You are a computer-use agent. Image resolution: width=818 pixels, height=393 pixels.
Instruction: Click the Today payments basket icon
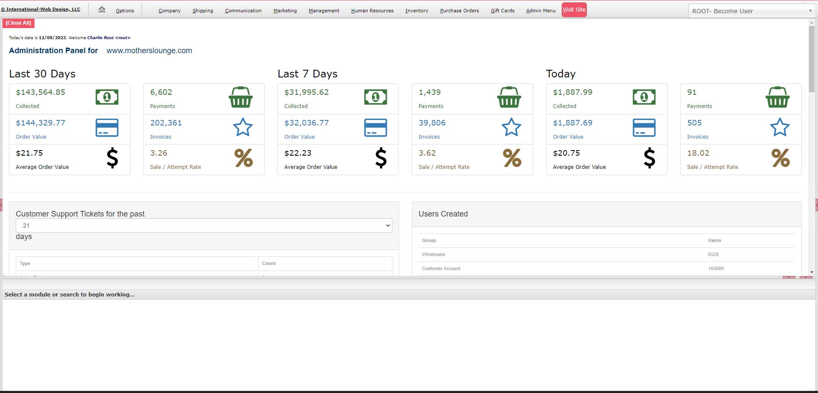tap(778, 97)
